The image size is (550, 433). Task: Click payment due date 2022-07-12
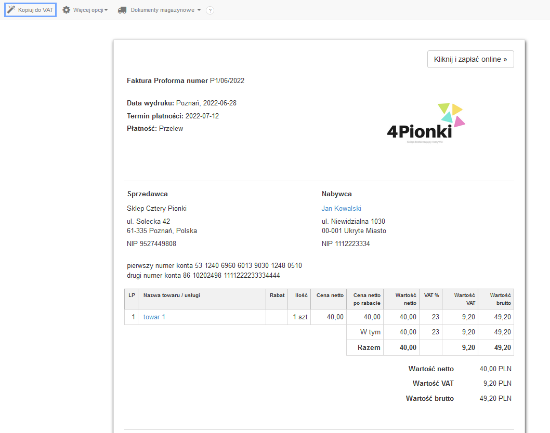pos(202,116)
